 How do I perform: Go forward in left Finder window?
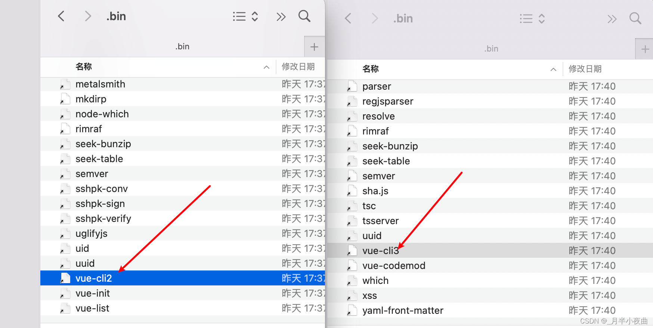tap(88, 16)
